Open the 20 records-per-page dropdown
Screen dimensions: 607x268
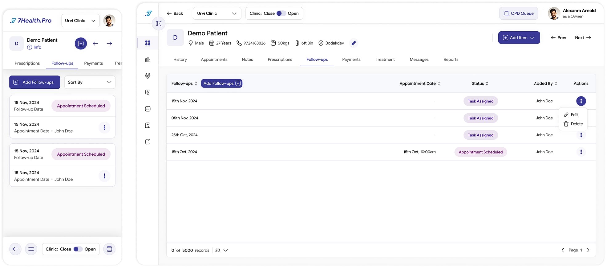click(221, 250)
